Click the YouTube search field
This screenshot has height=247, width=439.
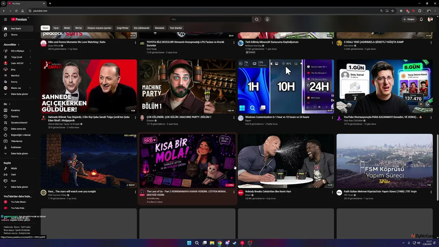coord(211,19)
